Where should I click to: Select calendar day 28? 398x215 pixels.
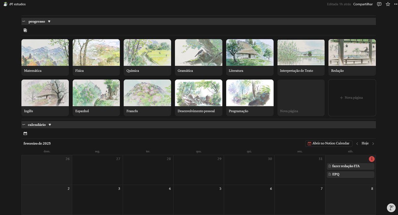coord(148,170)
